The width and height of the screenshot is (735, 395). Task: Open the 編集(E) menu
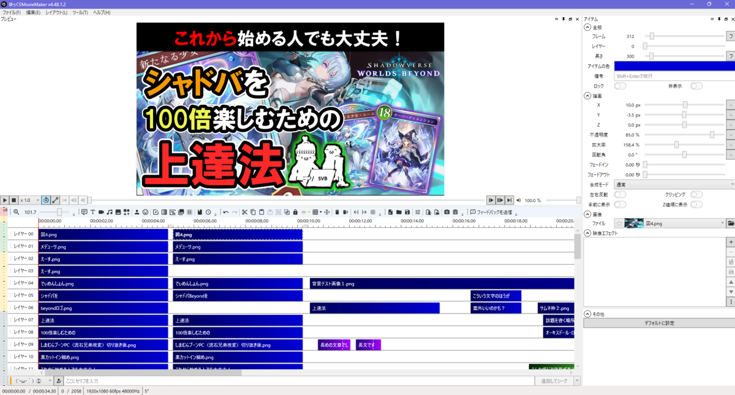coord(33,12)
